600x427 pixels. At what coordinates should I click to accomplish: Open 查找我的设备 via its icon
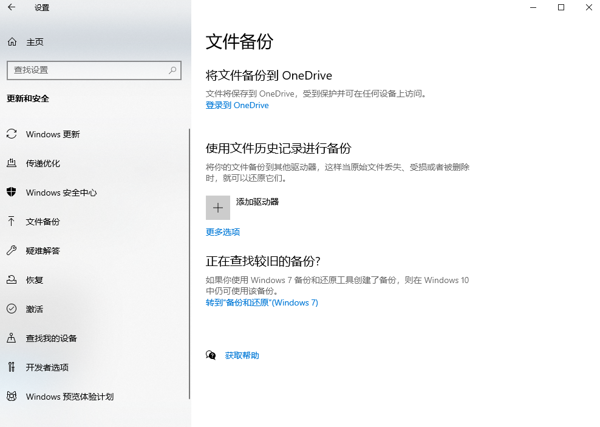coord(11,338)
